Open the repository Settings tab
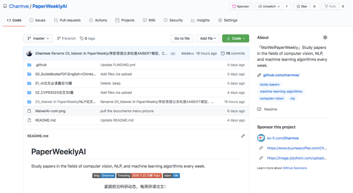Screen dimensions: 353x193 227,20
